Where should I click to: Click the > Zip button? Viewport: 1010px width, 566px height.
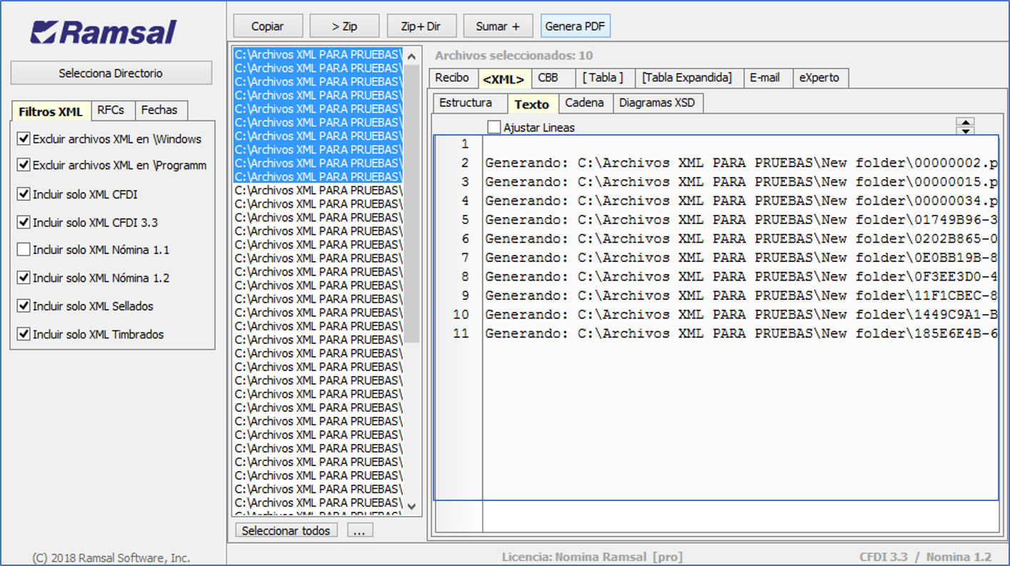[x=344, y=26]
